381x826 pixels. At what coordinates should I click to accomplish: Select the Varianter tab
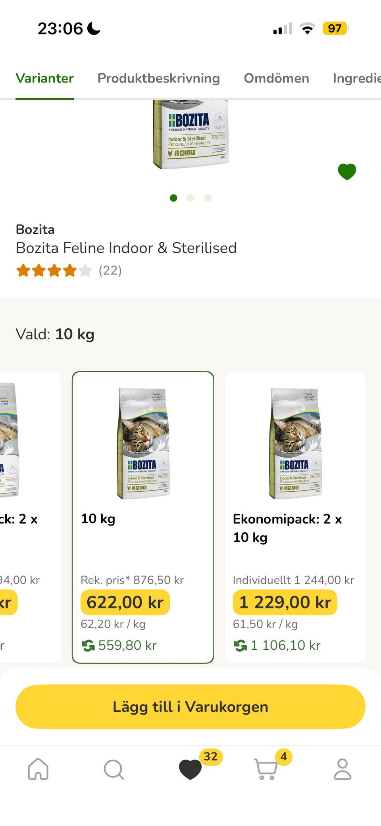45,78
